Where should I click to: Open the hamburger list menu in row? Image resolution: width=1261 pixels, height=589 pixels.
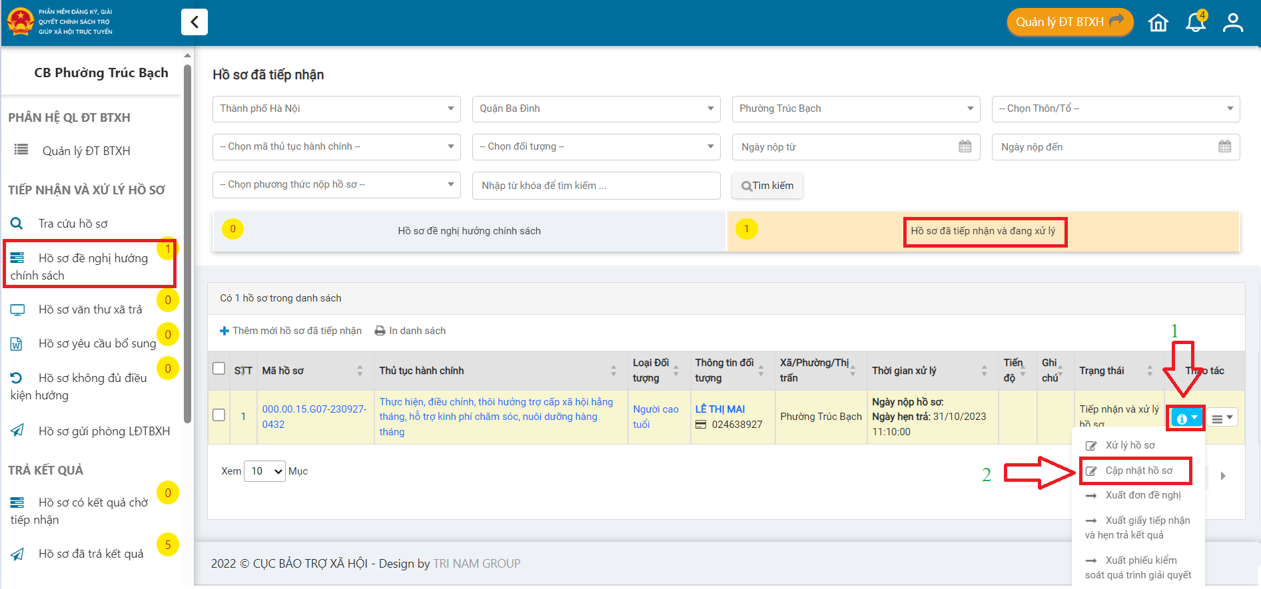[1222, 418]
